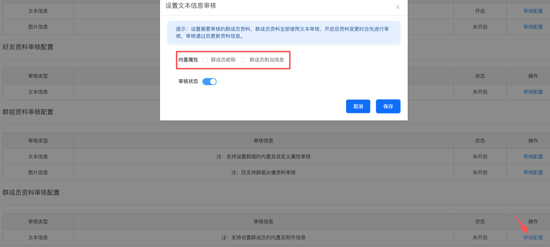Open 审核配置 for the 群组资料 图片信息 row
The height and width of the screenshot is (247, 550).
click(x=533, y=172)
